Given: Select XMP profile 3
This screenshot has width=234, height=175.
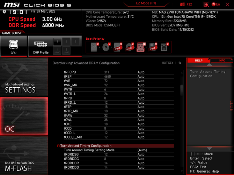Looking at the screenshot, I should click(75, 42).
